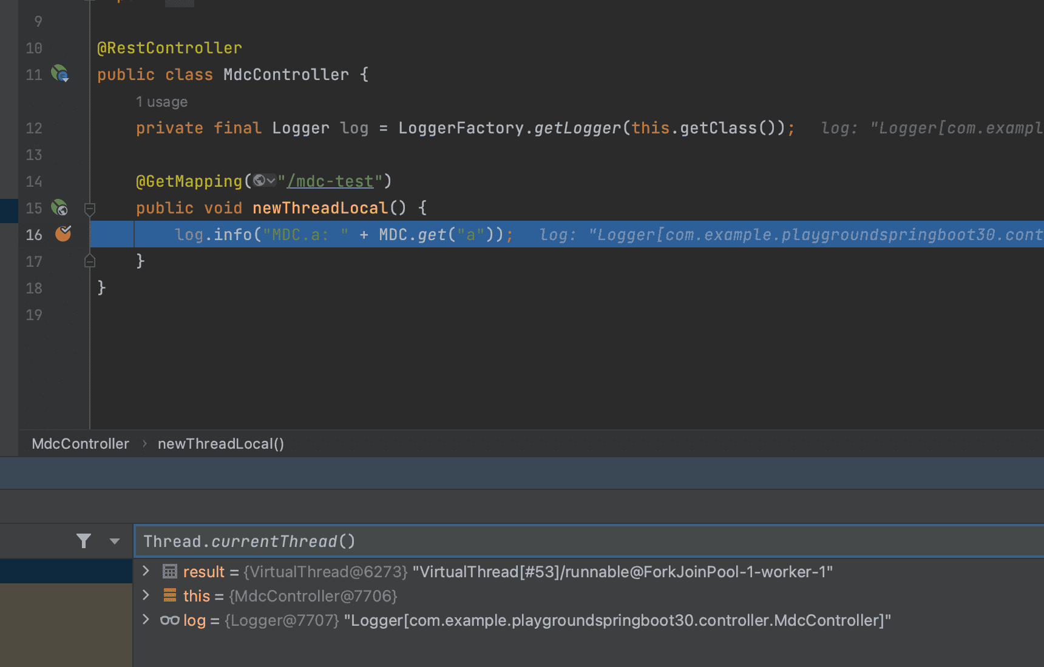Screen dimensions: 1044x667
Task: Click the result variable table icon
Action: [x=170, y=571]
